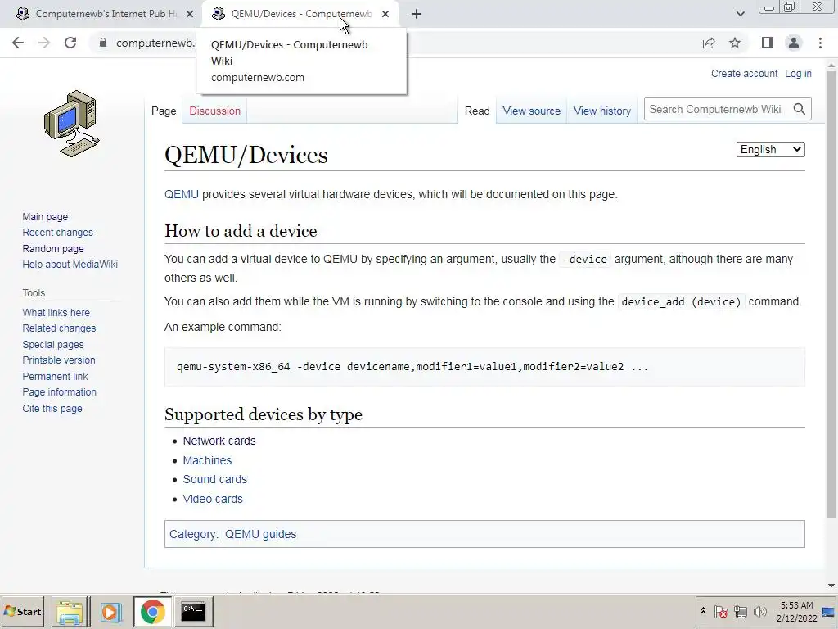Open Special pages tool link

(x=53, y=345)
